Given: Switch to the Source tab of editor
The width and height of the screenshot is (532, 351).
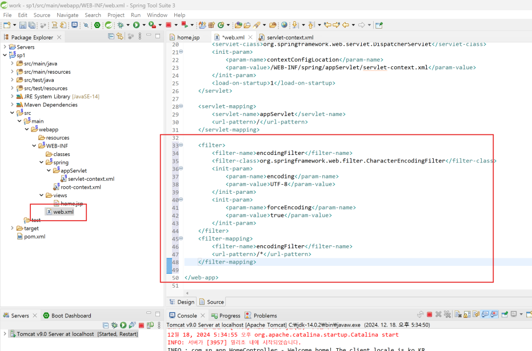Looking at the screenshot, I should tap(211, 302).
